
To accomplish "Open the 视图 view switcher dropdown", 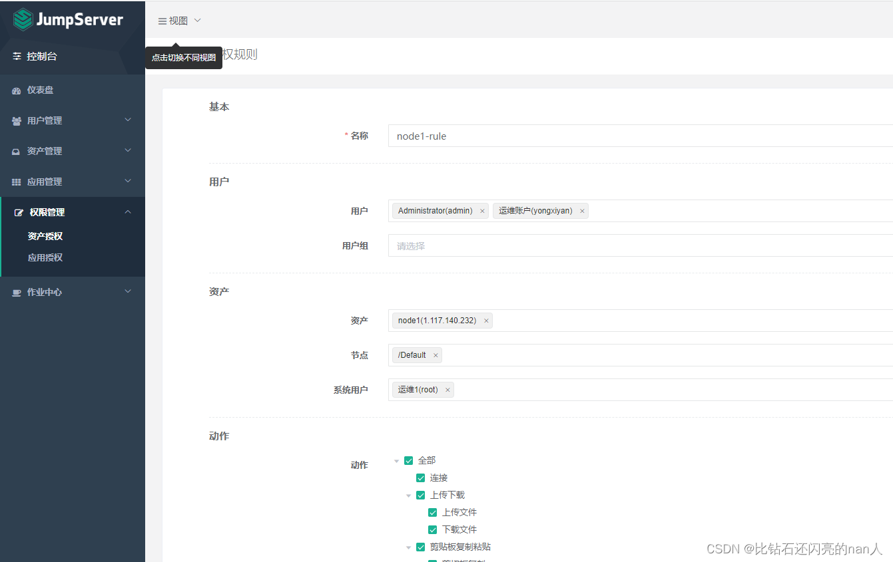I will click(x=178, y=20).
